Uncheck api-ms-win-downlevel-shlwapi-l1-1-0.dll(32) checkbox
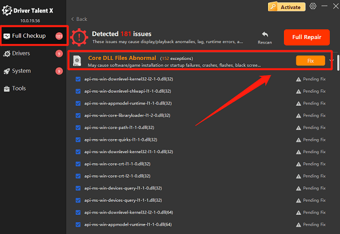The width and height of the screenshot is (340, 234). tap(78, 92)
